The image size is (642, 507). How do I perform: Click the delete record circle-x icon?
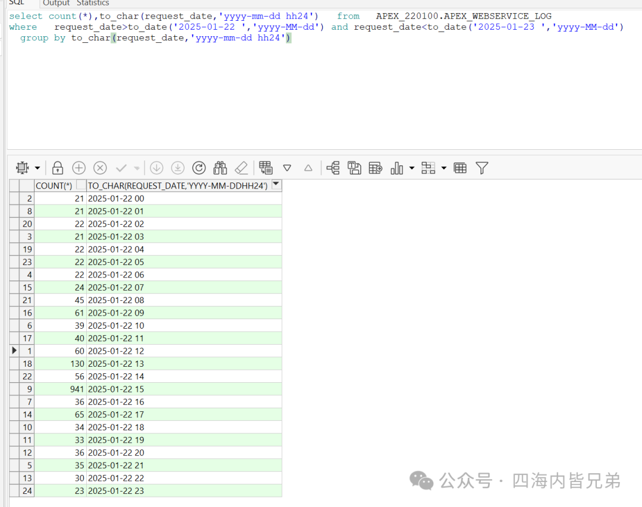(x=100, y=168)
